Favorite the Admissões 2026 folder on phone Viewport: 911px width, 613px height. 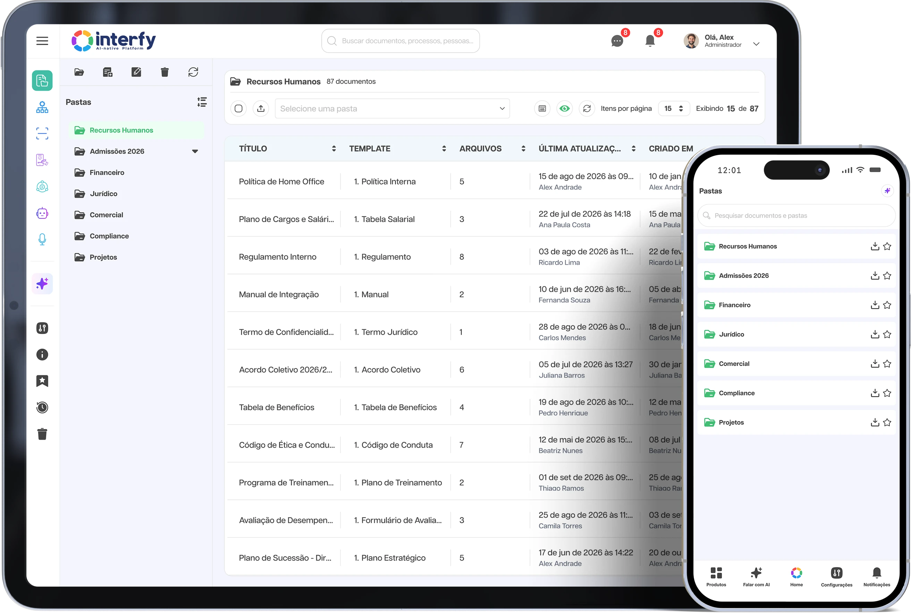coord(887,275)
